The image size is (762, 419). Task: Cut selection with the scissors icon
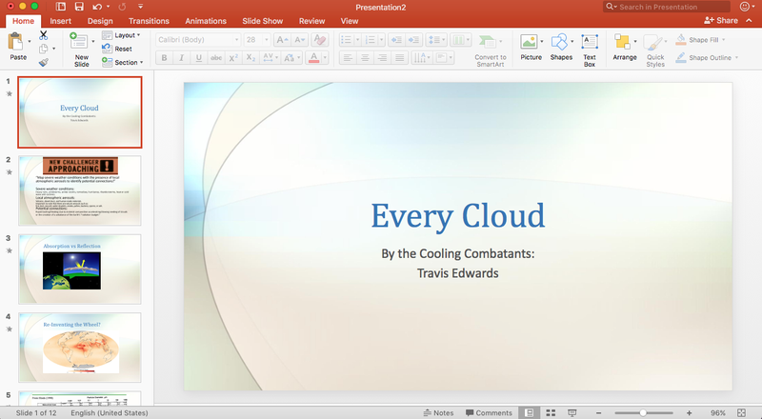[43, 35]
